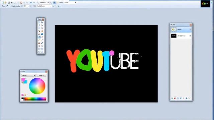Screen dimensions: 214x120
Task: Pick a hue on the color wheel
Action: [x=37, y=86]
